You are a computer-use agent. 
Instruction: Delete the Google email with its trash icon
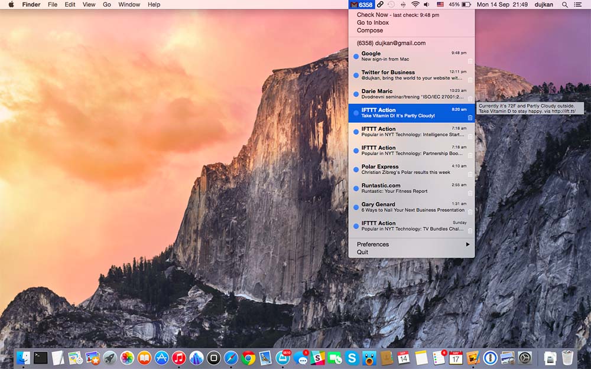pos(470,61)
